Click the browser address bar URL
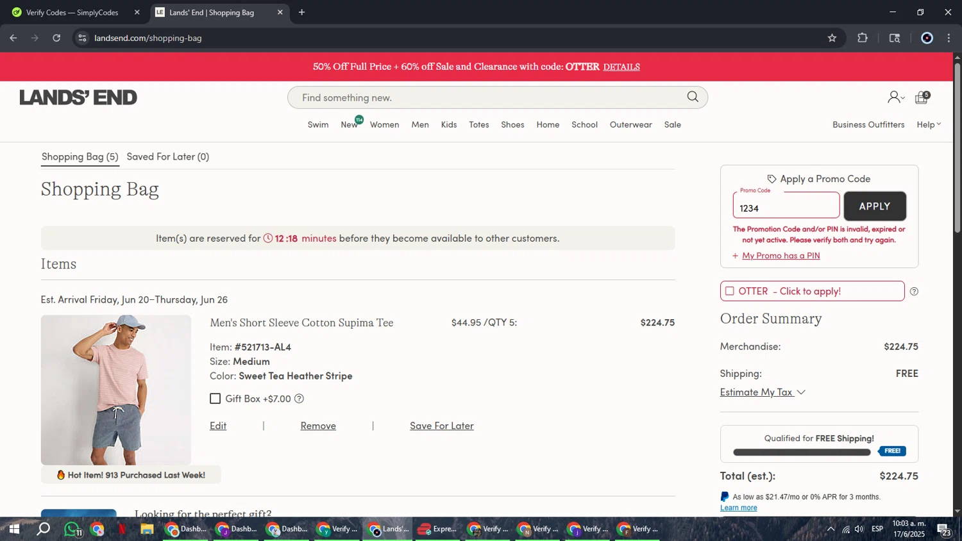This screenshot has width=962, height=541. 148,38
